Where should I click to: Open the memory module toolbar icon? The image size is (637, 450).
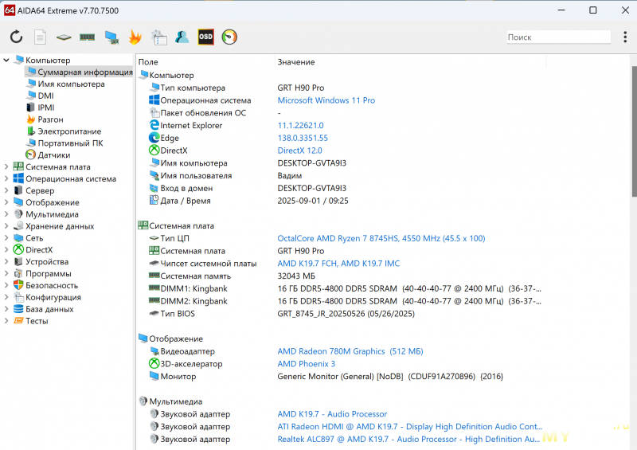point(87,37)
